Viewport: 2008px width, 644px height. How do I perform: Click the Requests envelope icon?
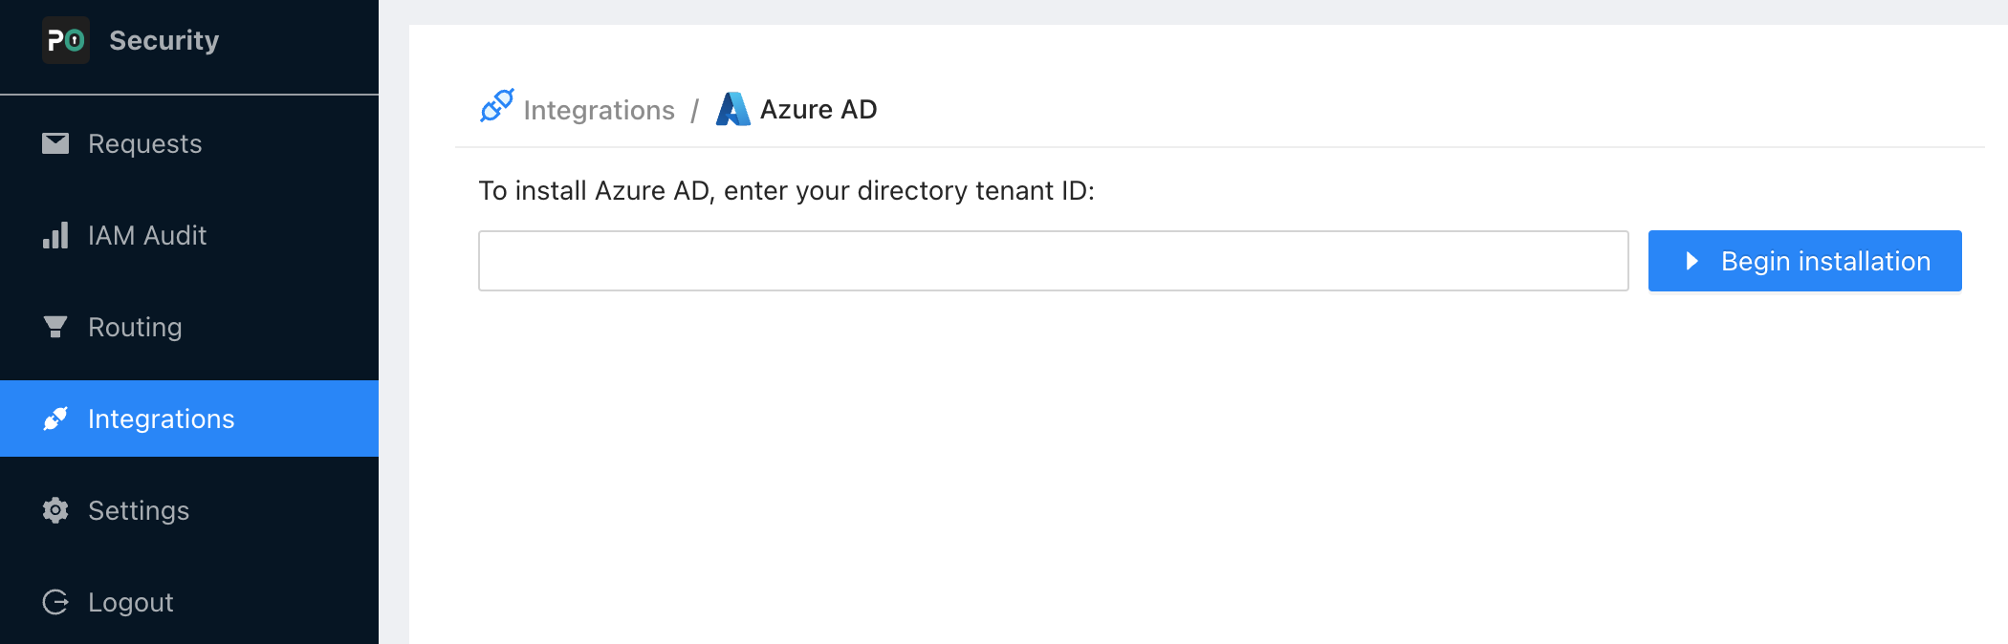coord(55,143)
